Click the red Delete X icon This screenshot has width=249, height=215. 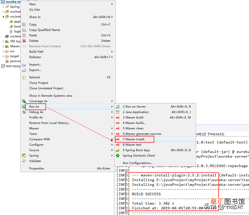(24, 41)
